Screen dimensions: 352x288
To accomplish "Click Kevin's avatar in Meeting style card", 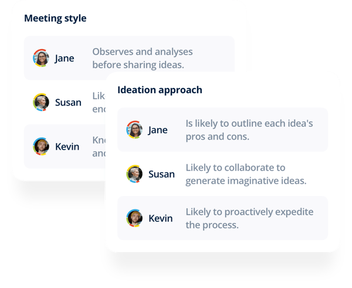I will click(40, 146).
